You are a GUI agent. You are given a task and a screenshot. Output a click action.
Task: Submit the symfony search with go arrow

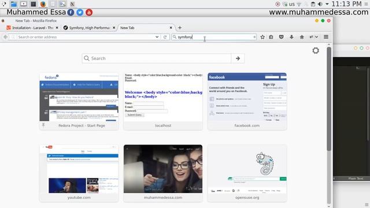(x=254, y=37)
